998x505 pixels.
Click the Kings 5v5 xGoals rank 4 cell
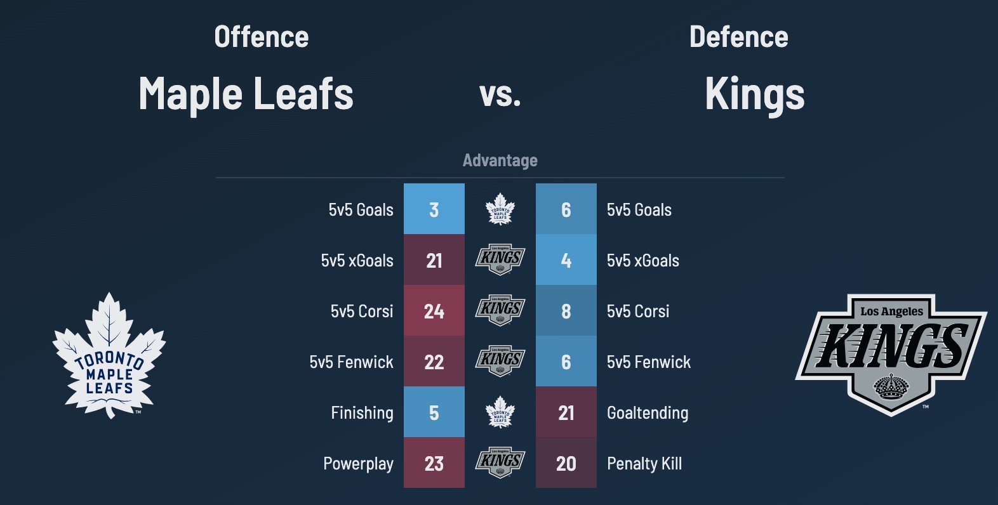pos(566,260)
